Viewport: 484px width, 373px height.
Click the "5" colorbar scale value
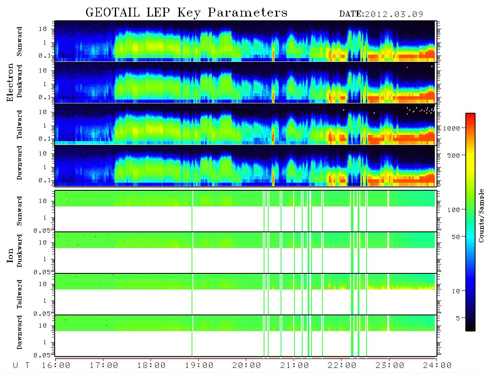pyautogui.click(x=458, y=318)
